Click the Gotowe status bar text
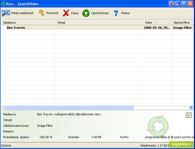Image resolution: width=195 pixels, height=149 pixels. 6,145
